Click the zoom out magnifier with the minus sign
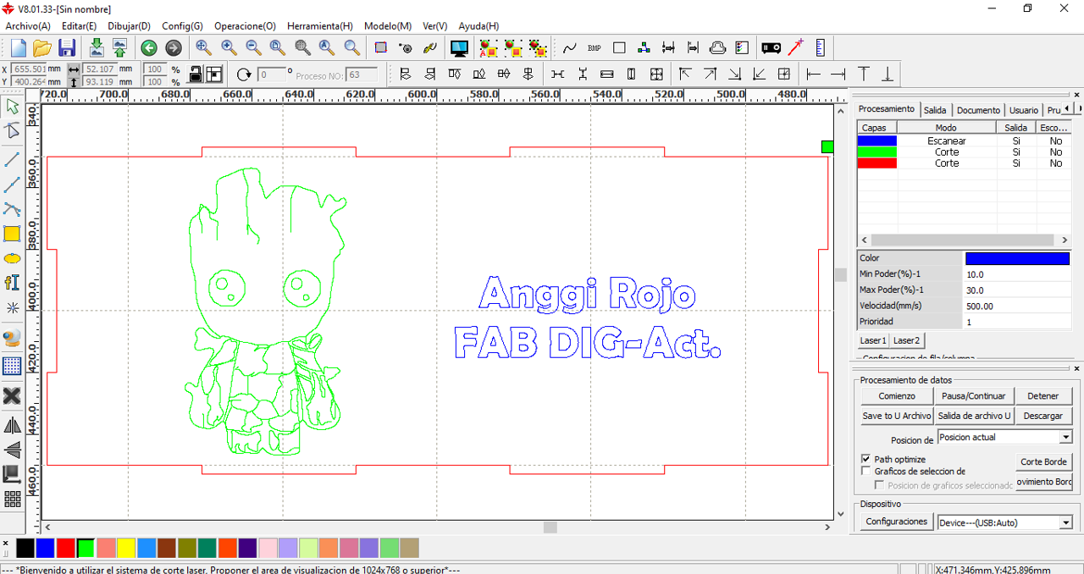 [253, 47]
